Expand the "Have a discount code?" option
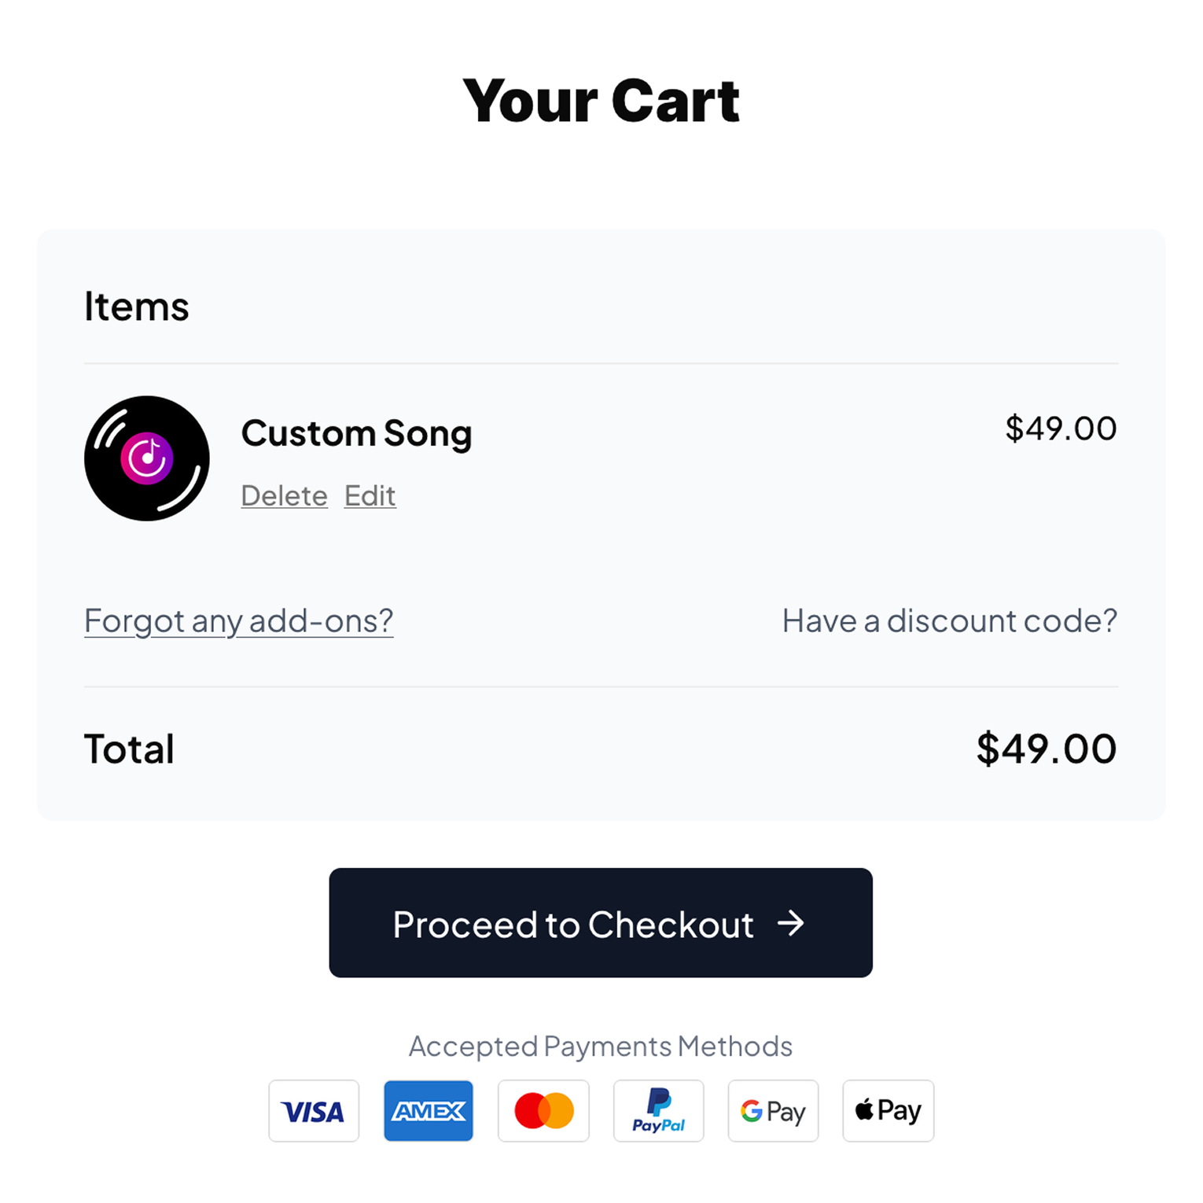The image size is (1203, 1203). [949, 621]
